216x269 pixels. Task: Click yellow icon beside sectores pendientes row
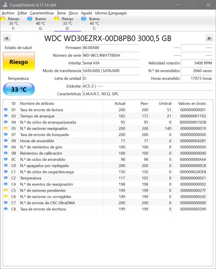[6, 191]
